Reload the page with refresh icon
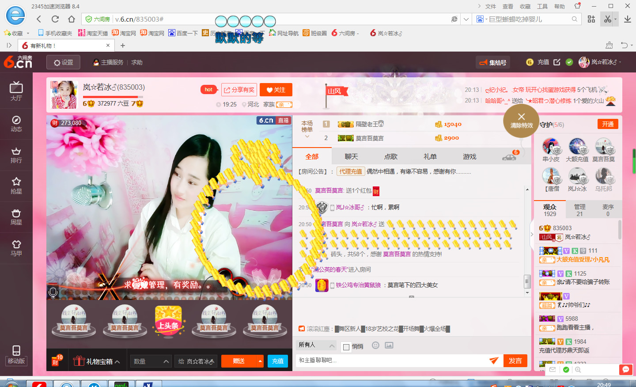 55,19
